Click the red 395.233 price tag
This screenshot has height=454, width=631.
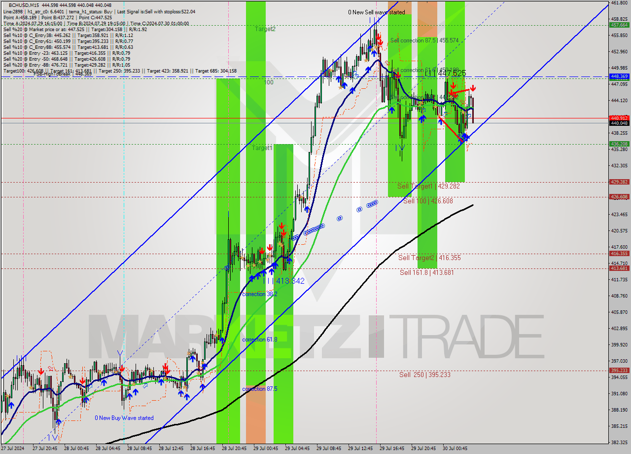pos(619,371)
